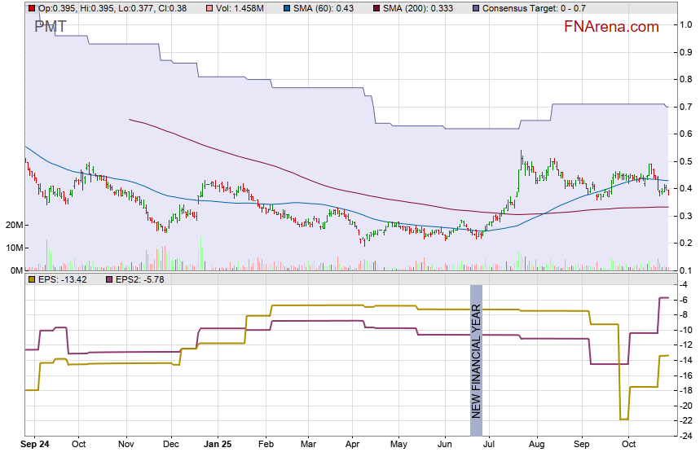Click the red OHLC price legend swatch

(x=32, y=8)
